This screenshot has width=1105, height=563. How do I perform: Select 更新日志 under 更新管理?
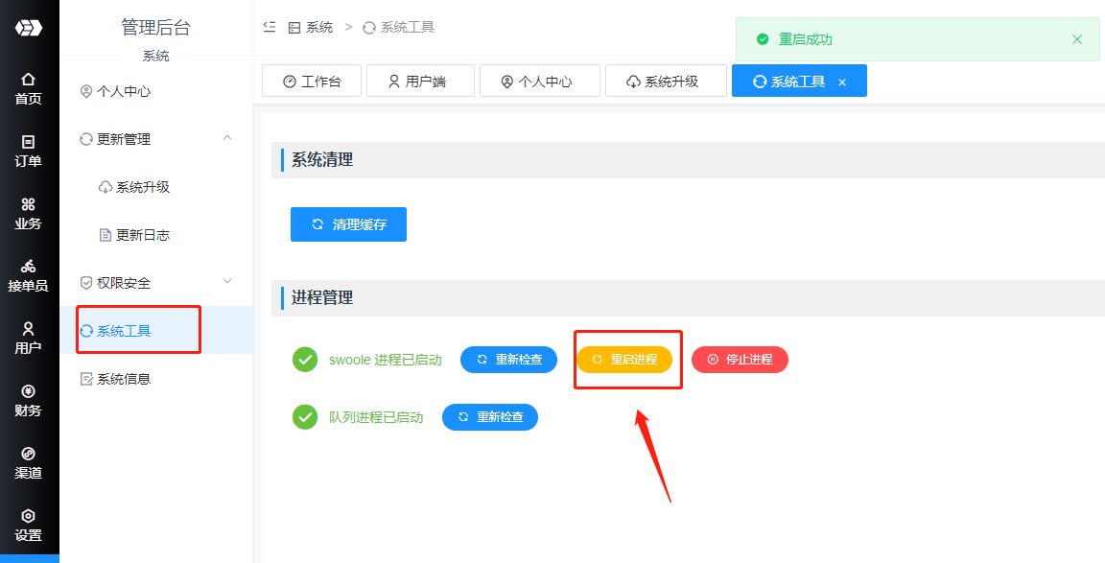(155, 235)
